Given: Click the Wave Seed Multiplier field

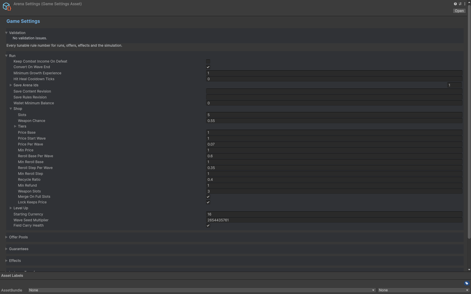Looking at the screenshot, I should [334, 220].
